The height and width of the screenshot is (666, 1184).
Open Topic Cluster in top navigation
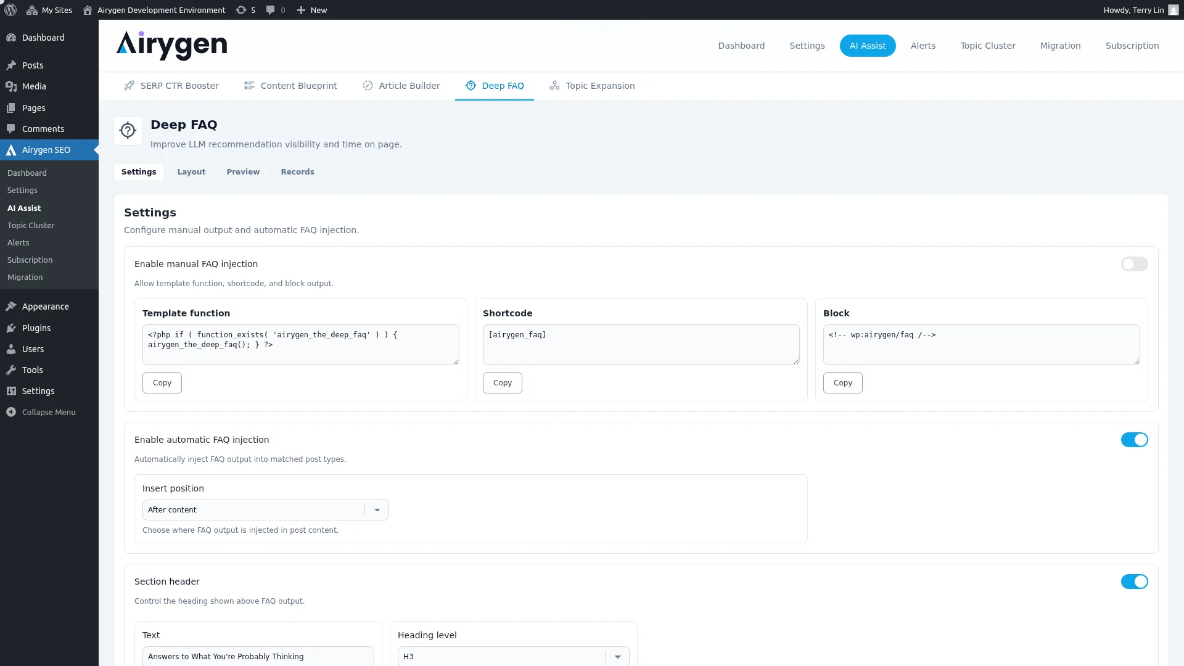click(987, 46)
